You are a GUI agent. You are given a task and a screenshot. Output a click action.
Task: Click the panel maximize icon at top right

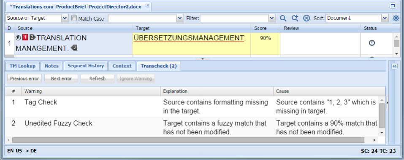pos(393,6)
